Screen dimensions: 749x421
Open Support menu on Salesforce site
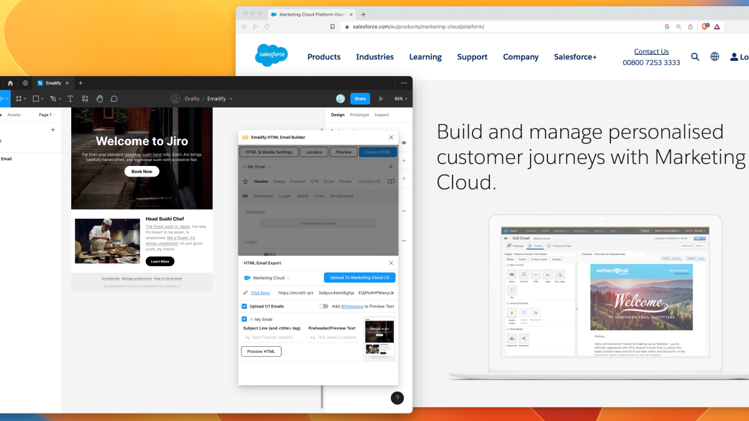tap(472, 57)
